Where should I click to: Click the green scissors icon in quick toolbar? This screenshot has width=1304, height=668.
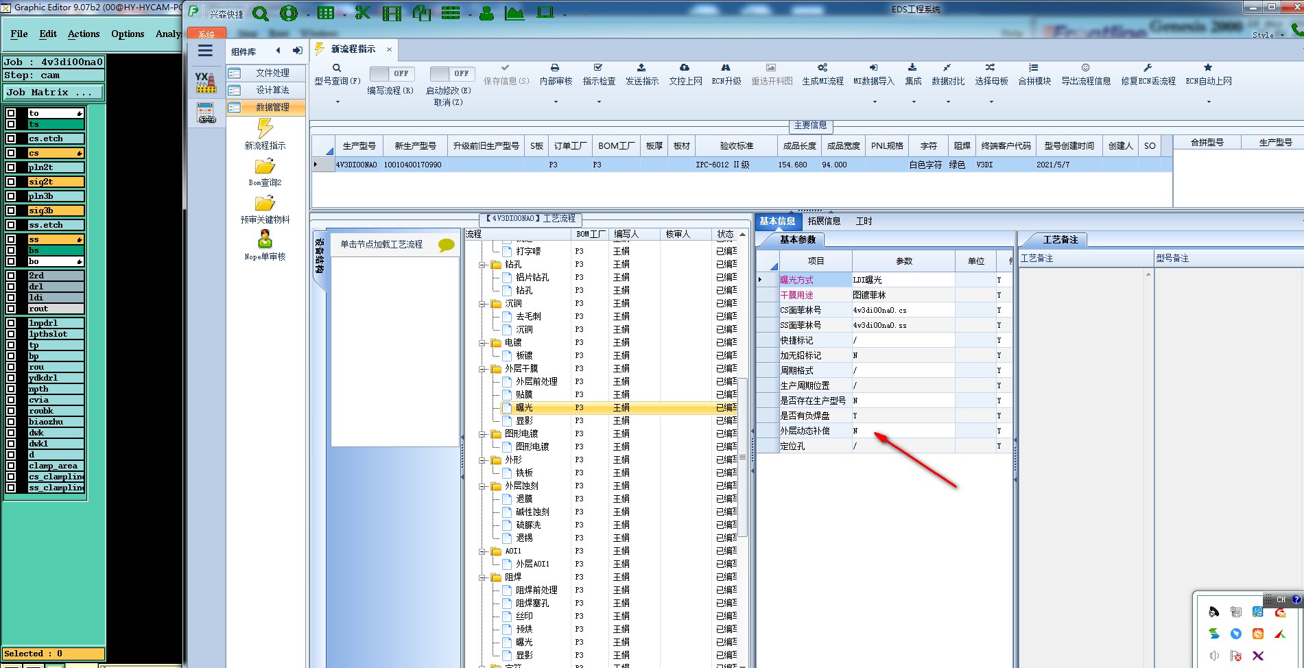(x=363, y=12)
